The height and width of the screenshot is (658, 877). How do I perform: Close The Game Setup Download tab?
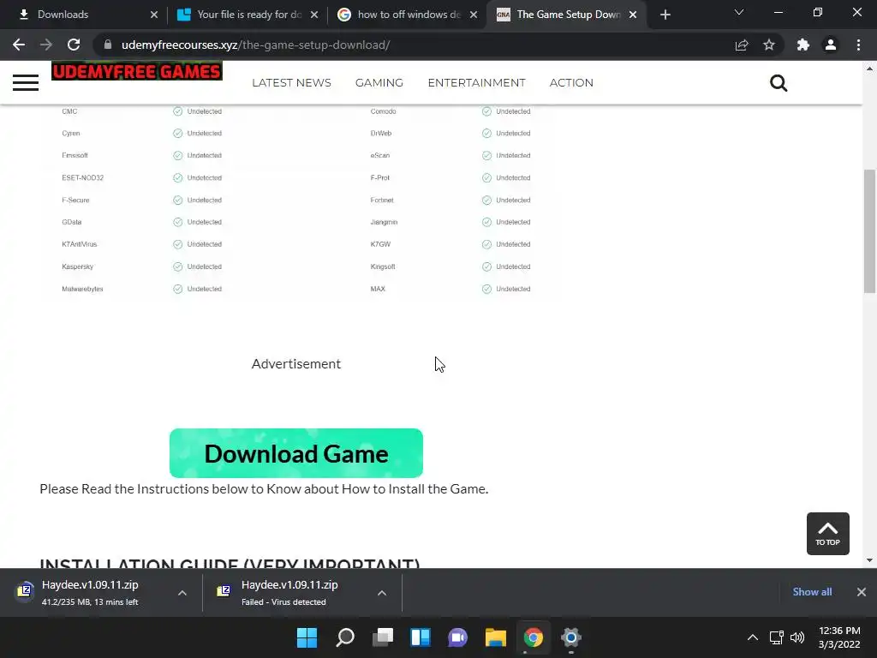633,15
